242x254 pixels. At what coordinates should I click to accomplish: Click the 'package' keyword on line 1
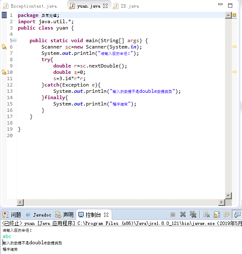(28, 15)
